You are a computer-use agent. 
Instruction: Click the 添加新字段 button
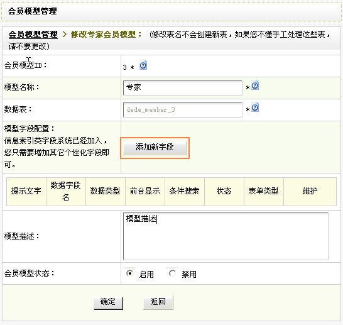pos(155,148)
